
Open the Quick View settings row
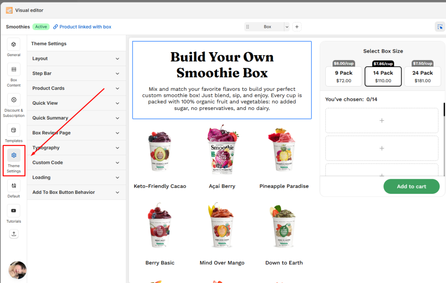[76, 103]
